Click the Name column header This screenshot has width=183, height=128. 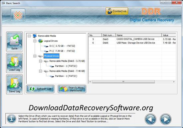pos(138,35)
